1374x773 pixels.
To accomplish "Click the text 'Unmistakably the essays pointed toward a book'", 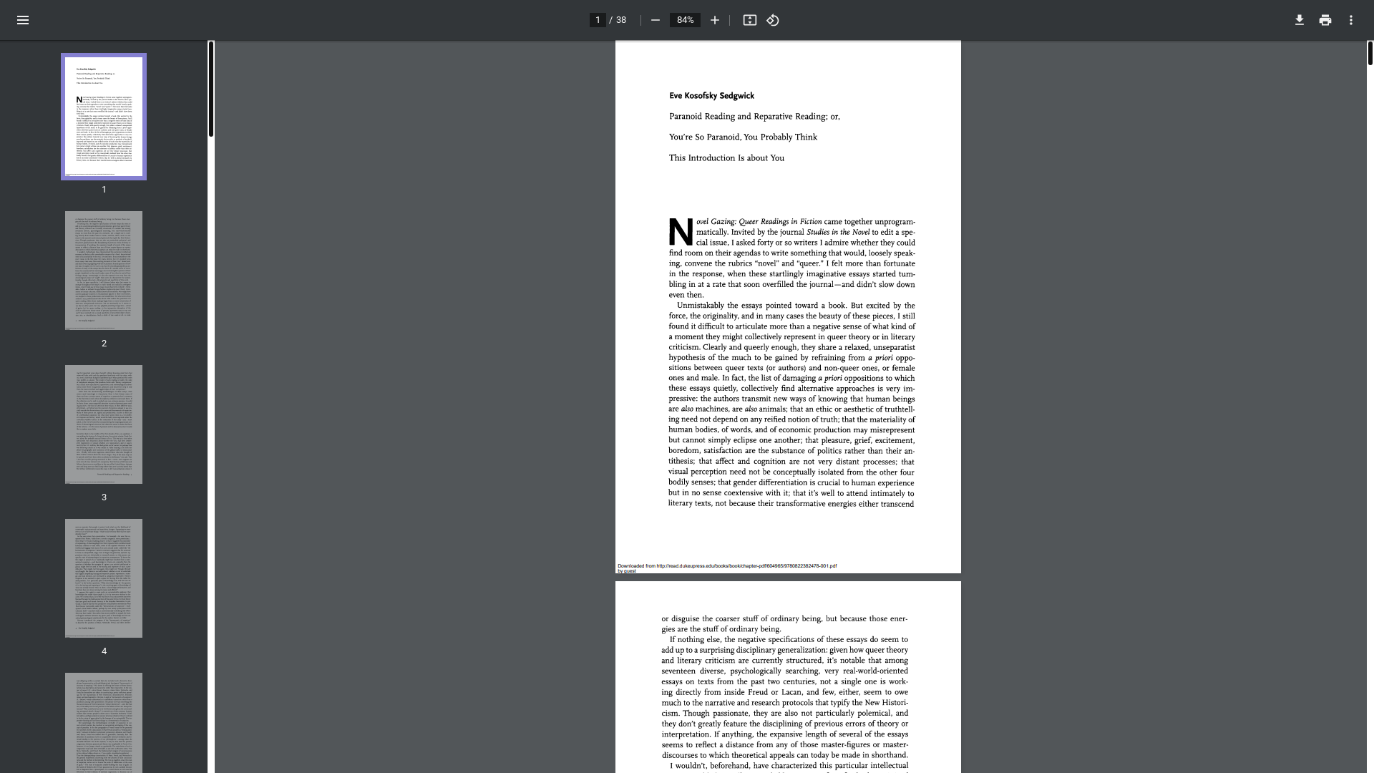I will 761,306.
